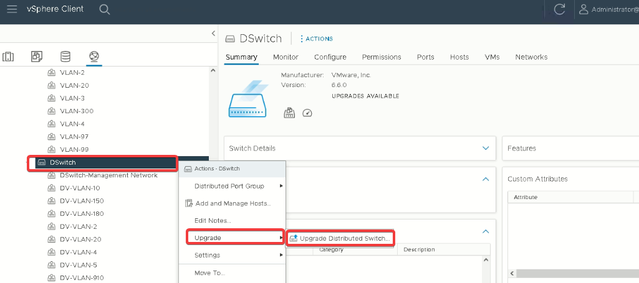
Task: Open the Settings submenu
Action: (233, 256)
